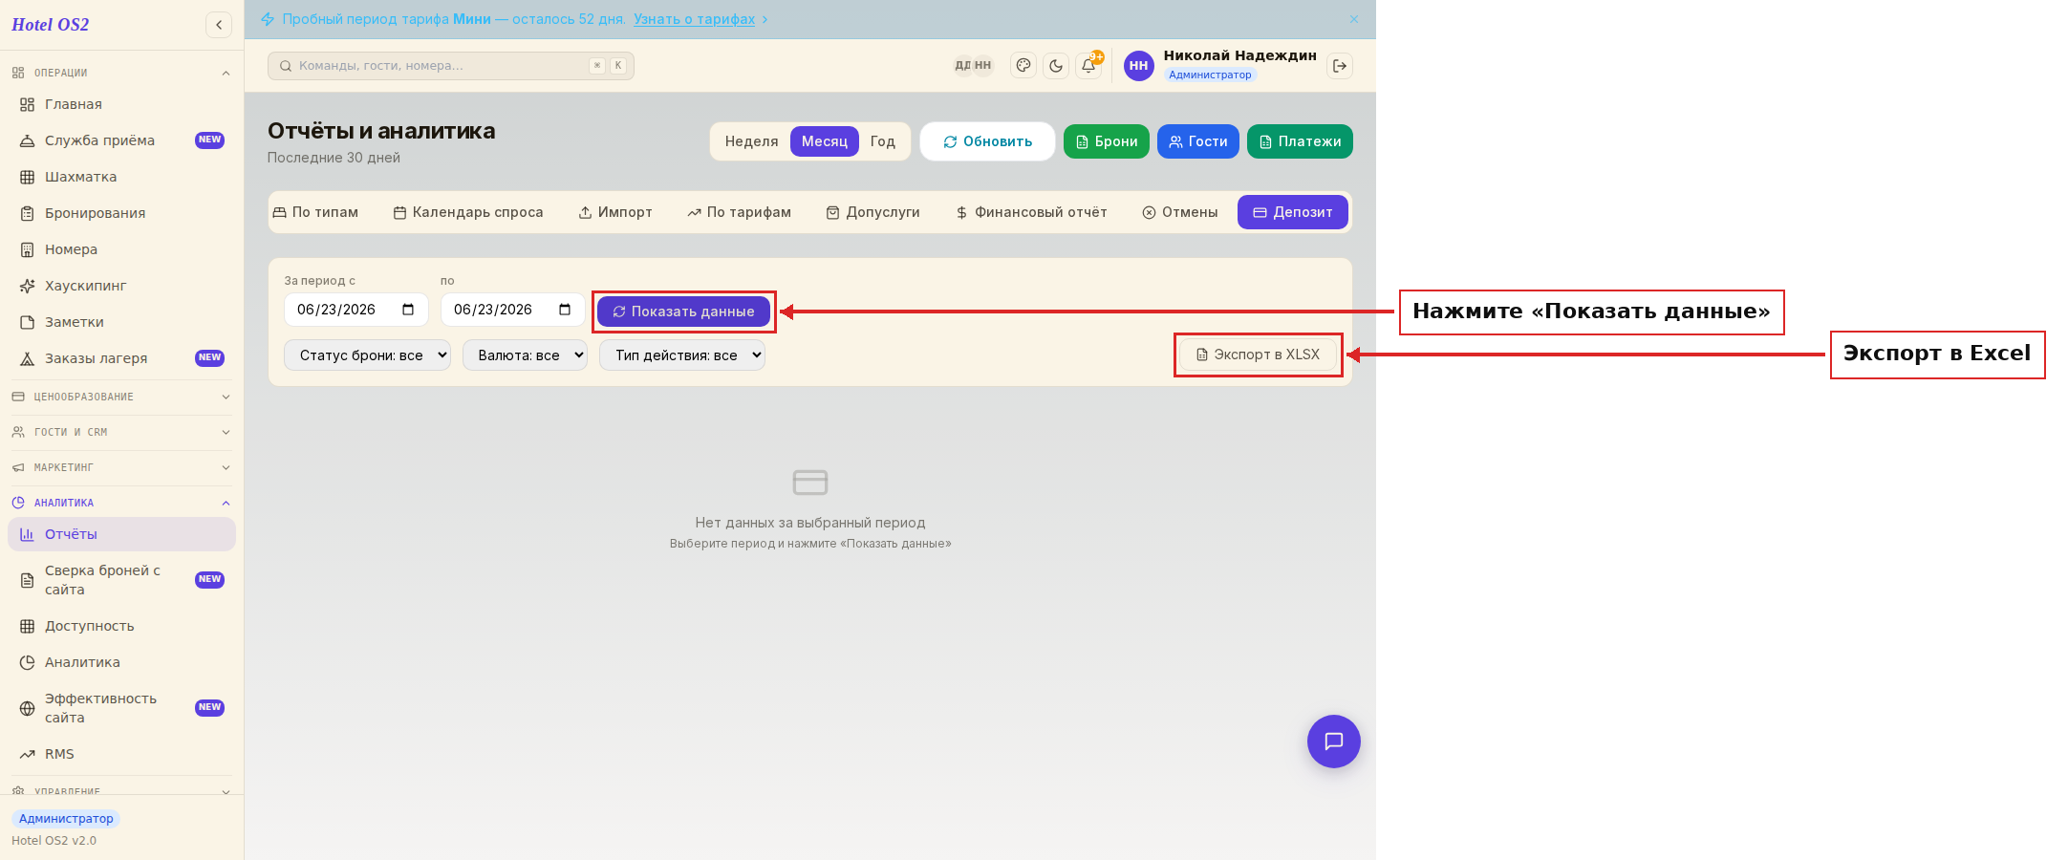The height and width of the screenshot is (860, 2068).
Task: Switch to the Календарь спроса tab
Action: tap(468, 212)
